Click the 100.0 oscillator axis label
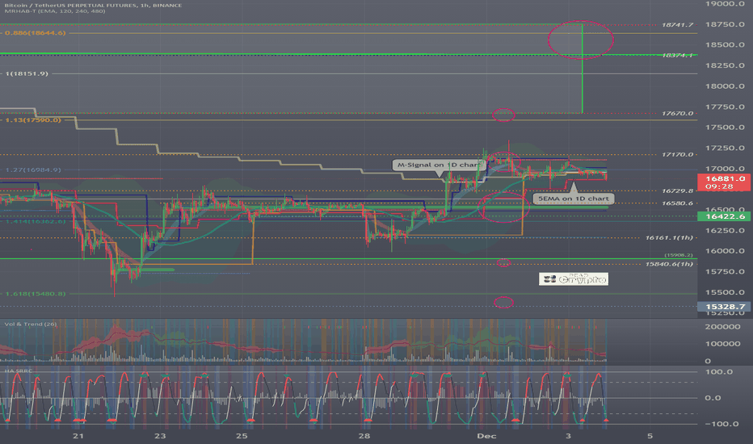 (x=719, y=372)
